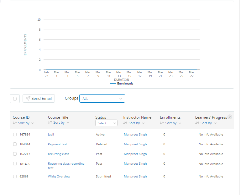Tick the select-all checkbox beside Send Email

(15, 99)
